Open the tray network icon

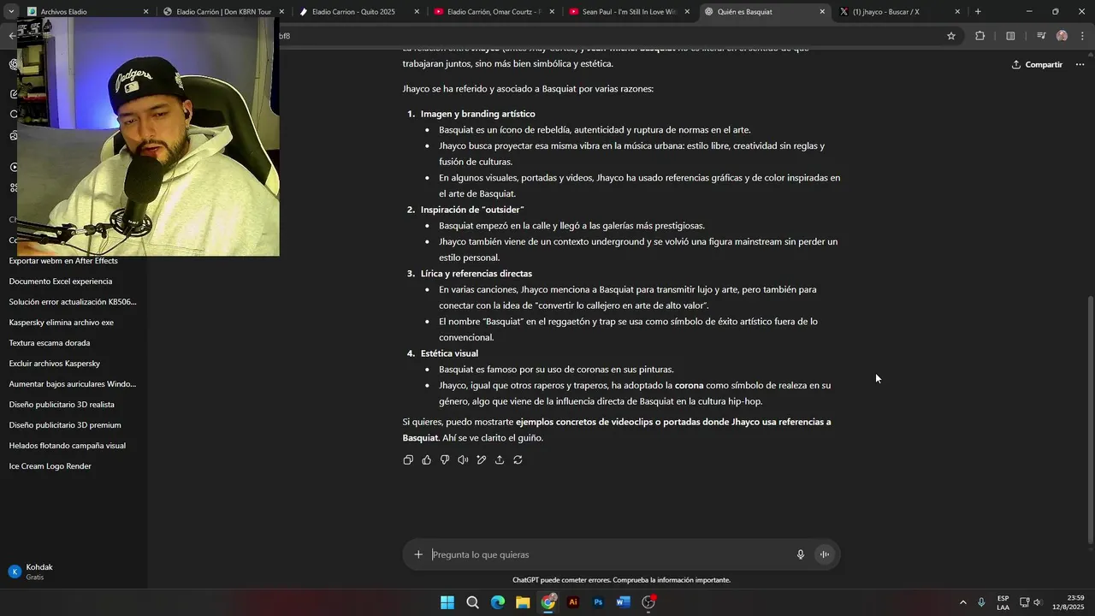tap(1024, 602)
